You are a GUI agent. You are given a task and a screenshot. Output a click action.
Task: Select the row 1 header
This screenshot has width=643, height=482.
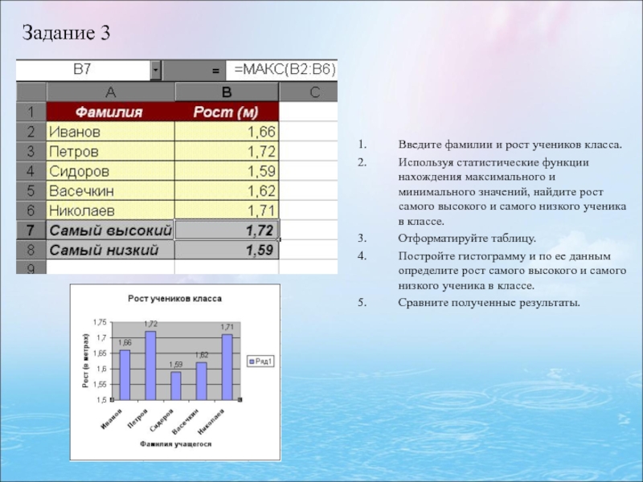click(31, 111)
